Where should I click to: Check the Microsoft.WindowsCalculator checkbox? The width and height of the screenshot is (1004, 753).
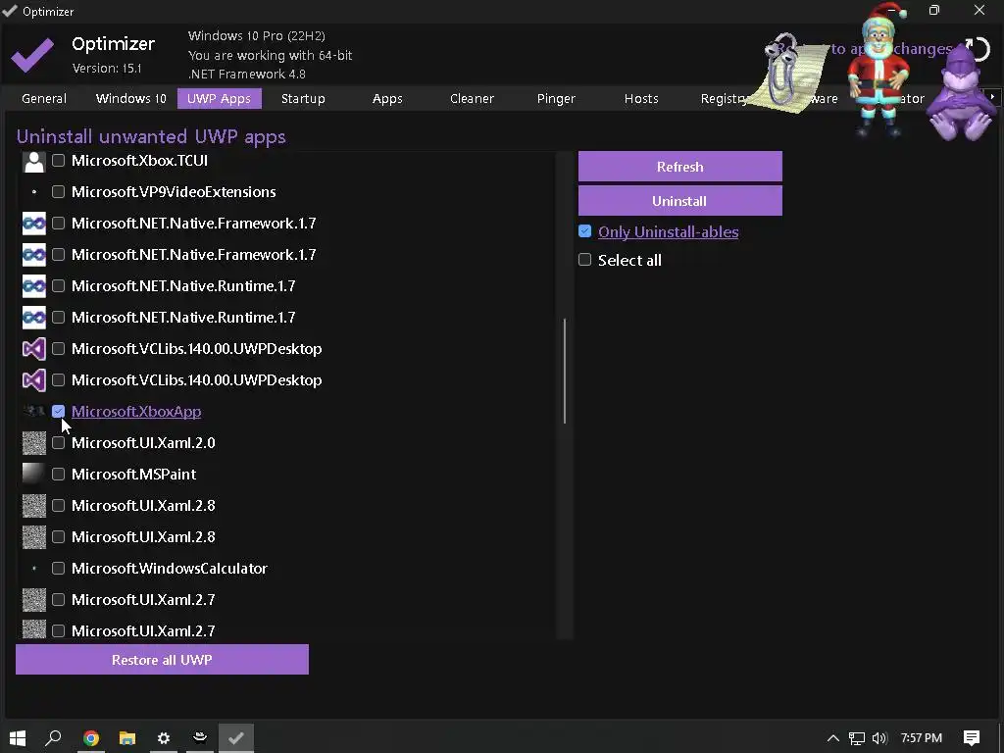pyautogui.click(x=58, y=568)
